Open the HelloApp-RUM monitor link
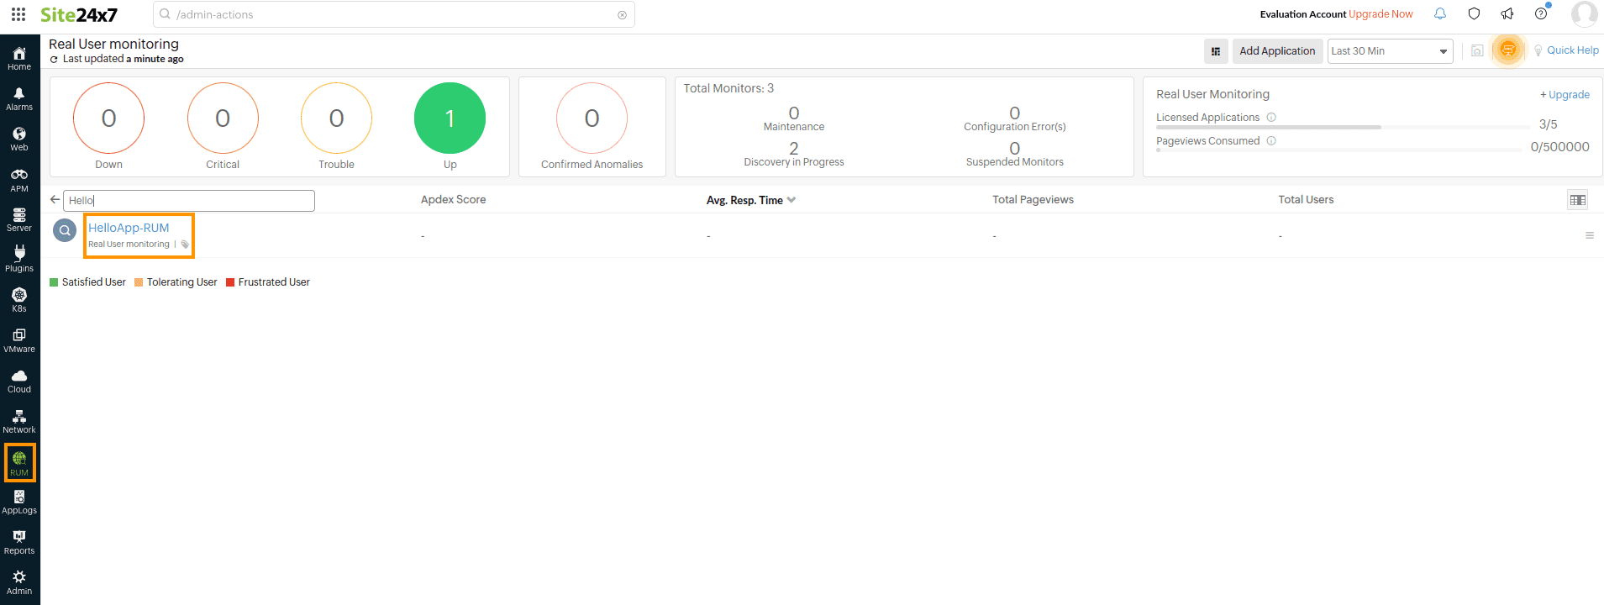1604x605 pixels. coord(129,228)
